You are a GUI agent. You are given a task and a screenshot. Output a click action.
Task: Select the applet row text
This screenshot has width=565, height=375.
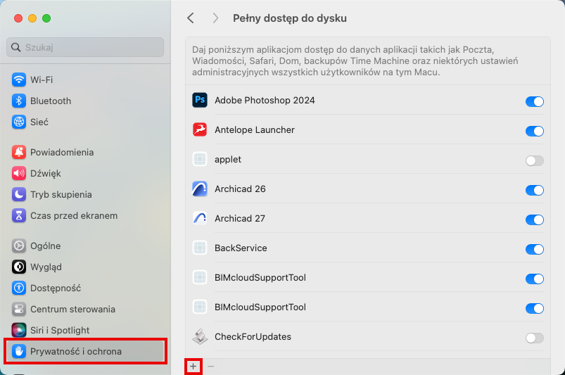(x=228, y=160)
